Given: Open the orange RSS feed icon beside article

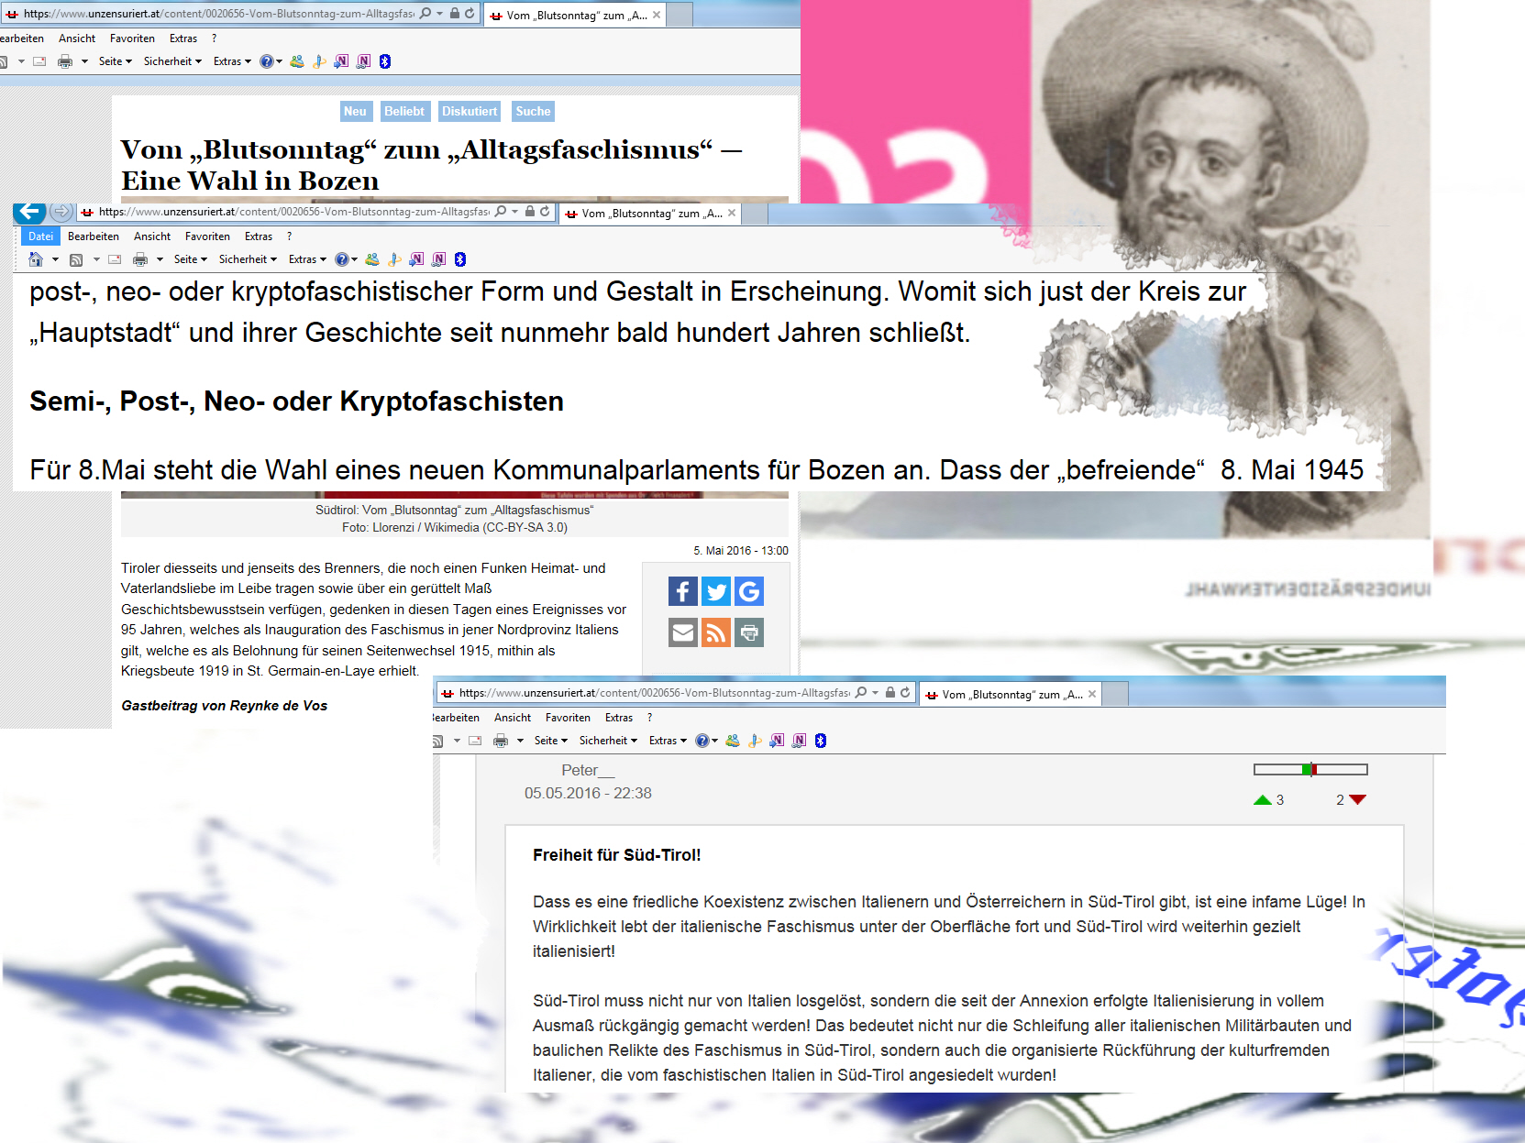Looking at the screenshot, I should pyautogui.click(x=716, y=632).
